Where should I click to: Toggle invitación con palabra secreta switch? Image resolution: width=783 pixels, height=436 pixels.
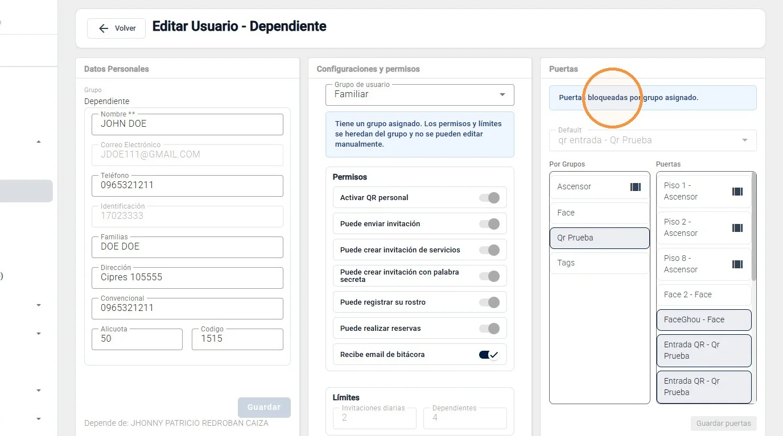click(489, 276)
